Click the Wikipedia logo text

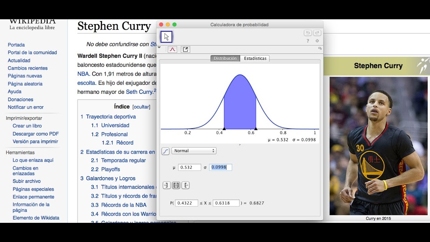click(32, 21)
